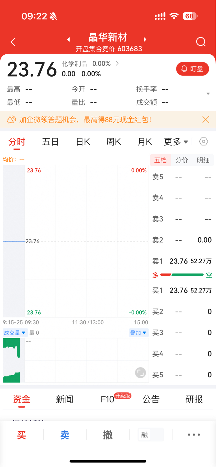Viewport: 216px width, 467px height.
Task: Tap the Wi-Fi status icon
Action: (174, 16)
